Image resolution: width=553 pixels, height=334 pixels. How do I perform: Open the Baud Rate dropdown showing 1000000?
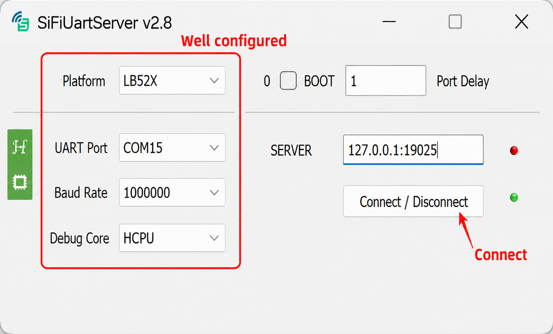[x=172, y=193]
